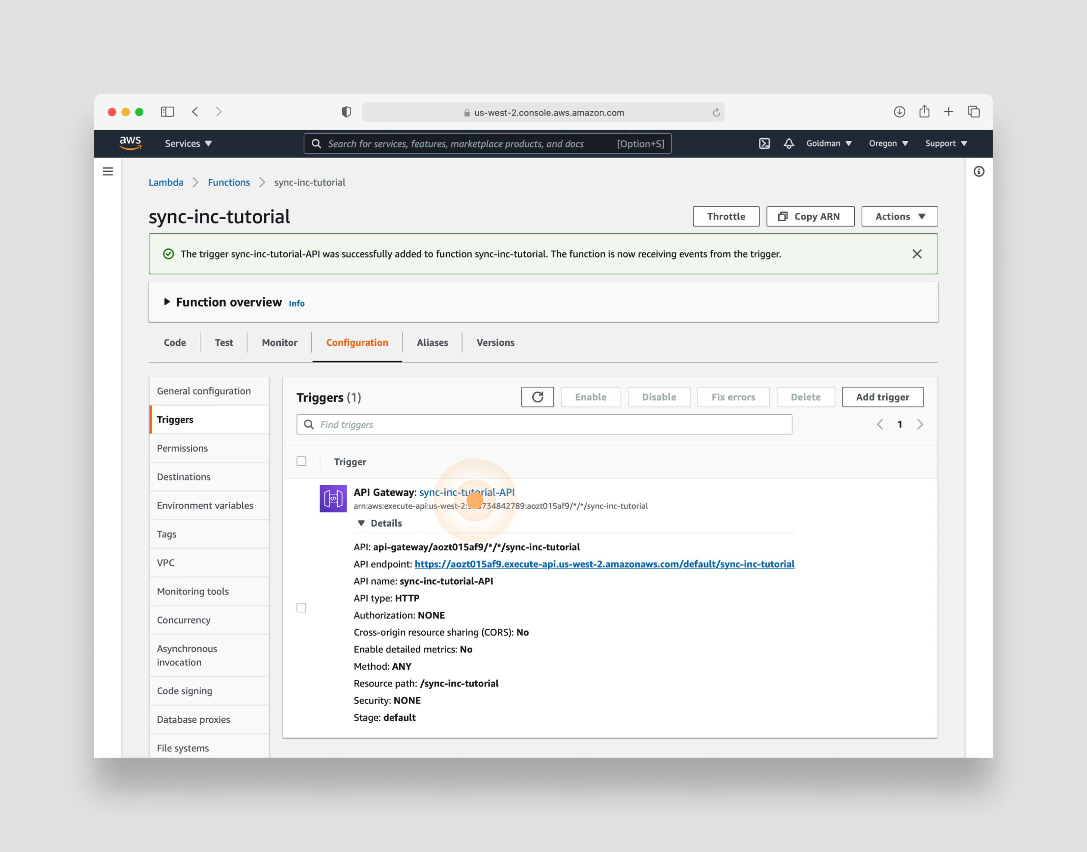Screen dimensions: 1087x852
Task: Focus the AWS services search bar
Action: click(x=488, y=143)
